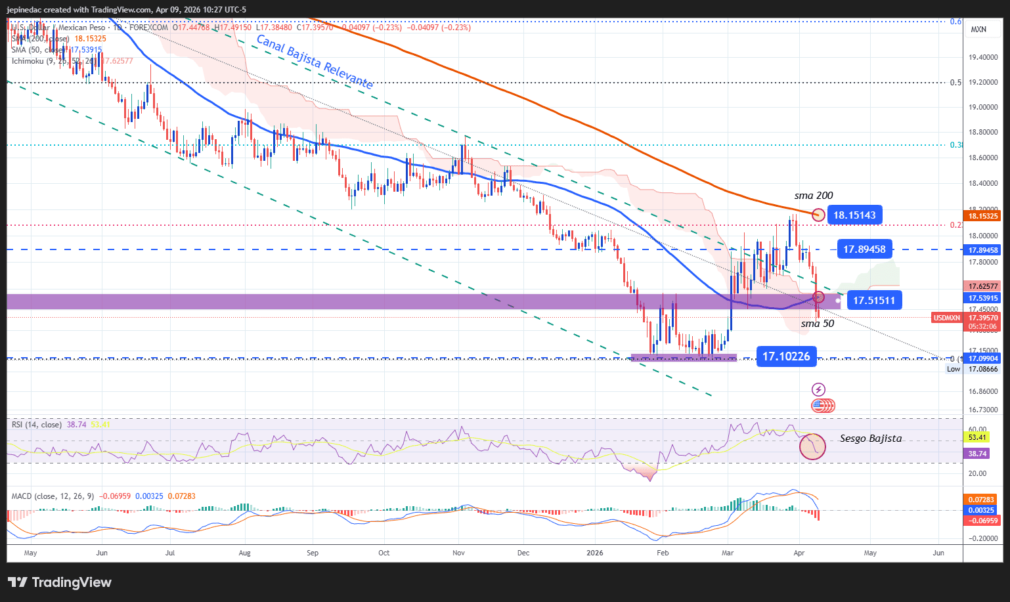
Task: Toggle visibility of the SMA (200, close) indicator
Action: coord(40,38)
